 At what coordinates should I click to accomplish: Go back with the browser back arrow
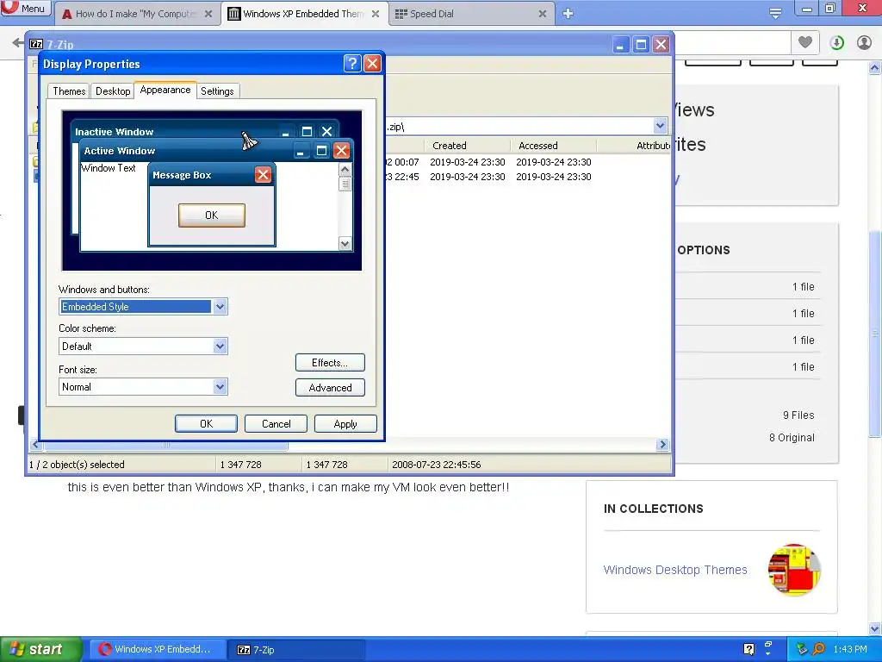(18, 42)
